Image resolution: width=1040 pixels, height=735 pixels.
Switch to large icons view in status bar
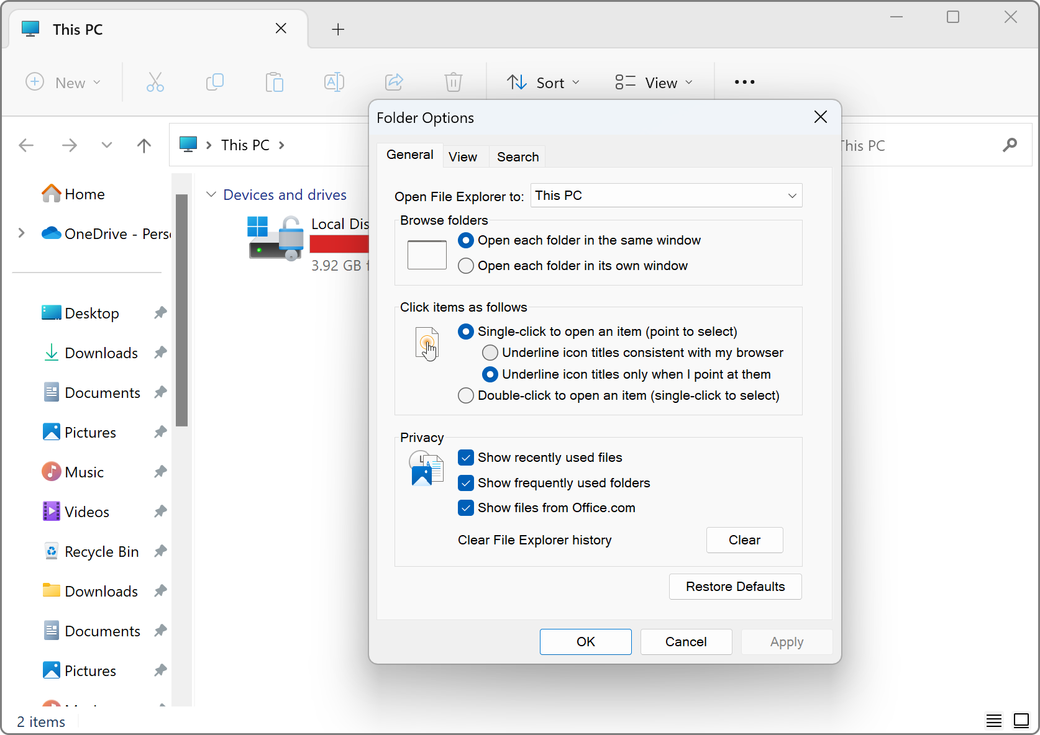(x=1021, y=720)
